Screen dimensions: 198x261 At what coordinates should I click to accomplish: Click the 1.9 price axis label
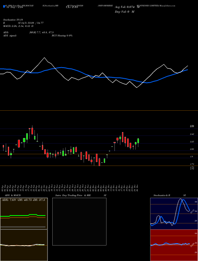click(x=192, y=157)
